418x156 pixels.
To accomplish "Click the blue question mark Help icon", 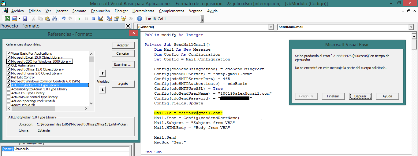I will click(140, 19).
